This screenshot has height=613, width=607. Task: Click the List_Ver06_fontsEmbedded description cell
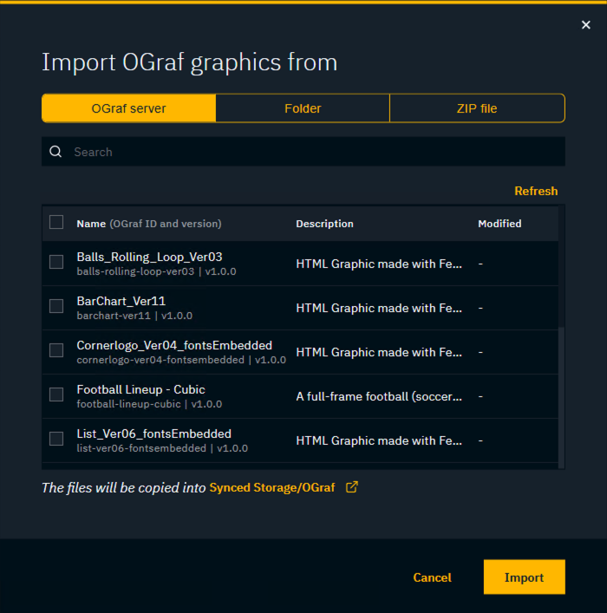pyautogui.click(x=379, y=440)
